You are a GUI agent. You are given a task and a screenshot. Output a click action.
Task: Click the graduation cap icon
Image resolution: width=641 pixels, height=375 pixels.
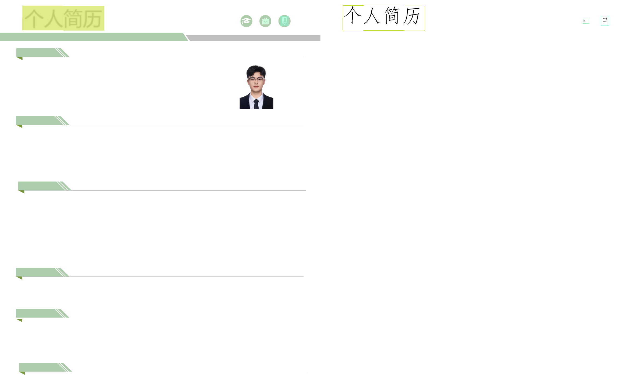[x=246, y=21]
